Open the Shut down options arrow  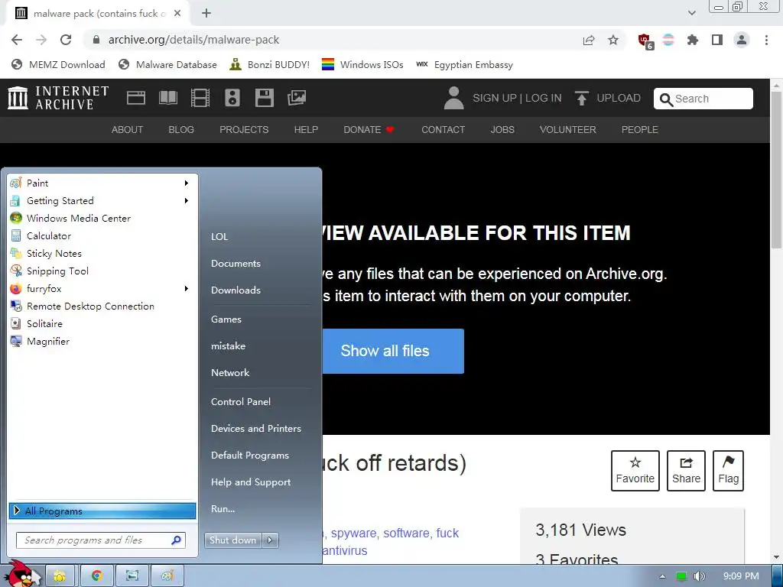270,540
